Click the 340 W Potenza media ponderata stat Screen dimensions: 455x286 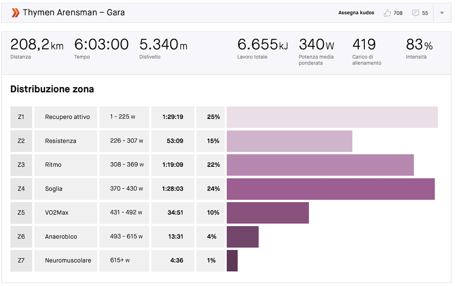(317, 51)
